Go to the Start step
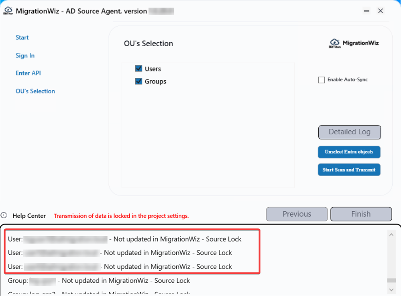The height and width of the screenshot is (296, 401). pos(22,37)
